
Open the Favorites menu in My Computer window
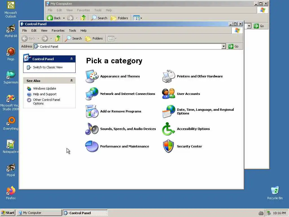[x=83, y=10]
